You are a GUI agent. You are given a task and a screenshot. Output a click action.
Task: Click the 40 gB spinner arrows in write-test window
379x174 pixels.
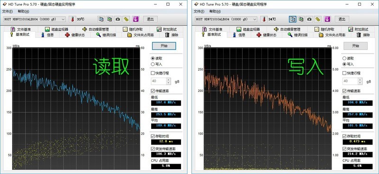(x=361, y=81)
